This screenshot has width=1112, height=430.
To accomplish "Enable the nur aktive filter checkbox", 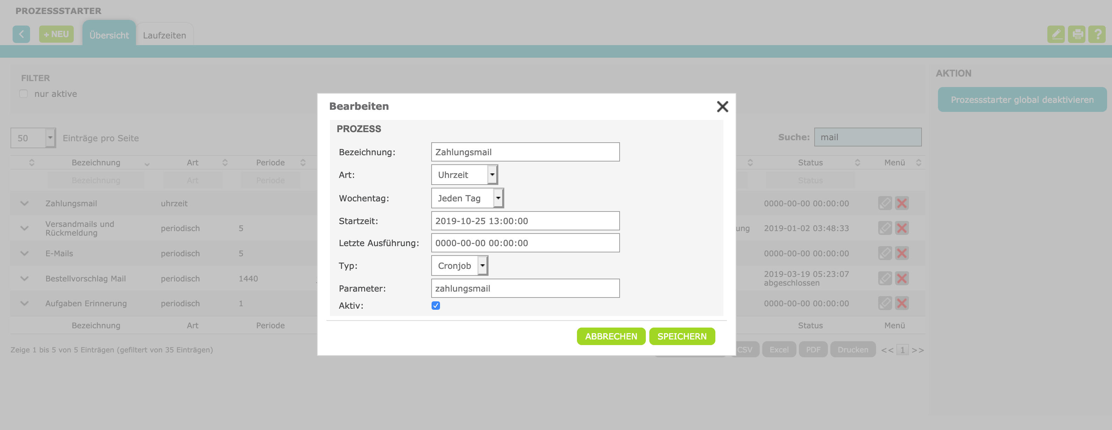I will click(x=23, y=94).
